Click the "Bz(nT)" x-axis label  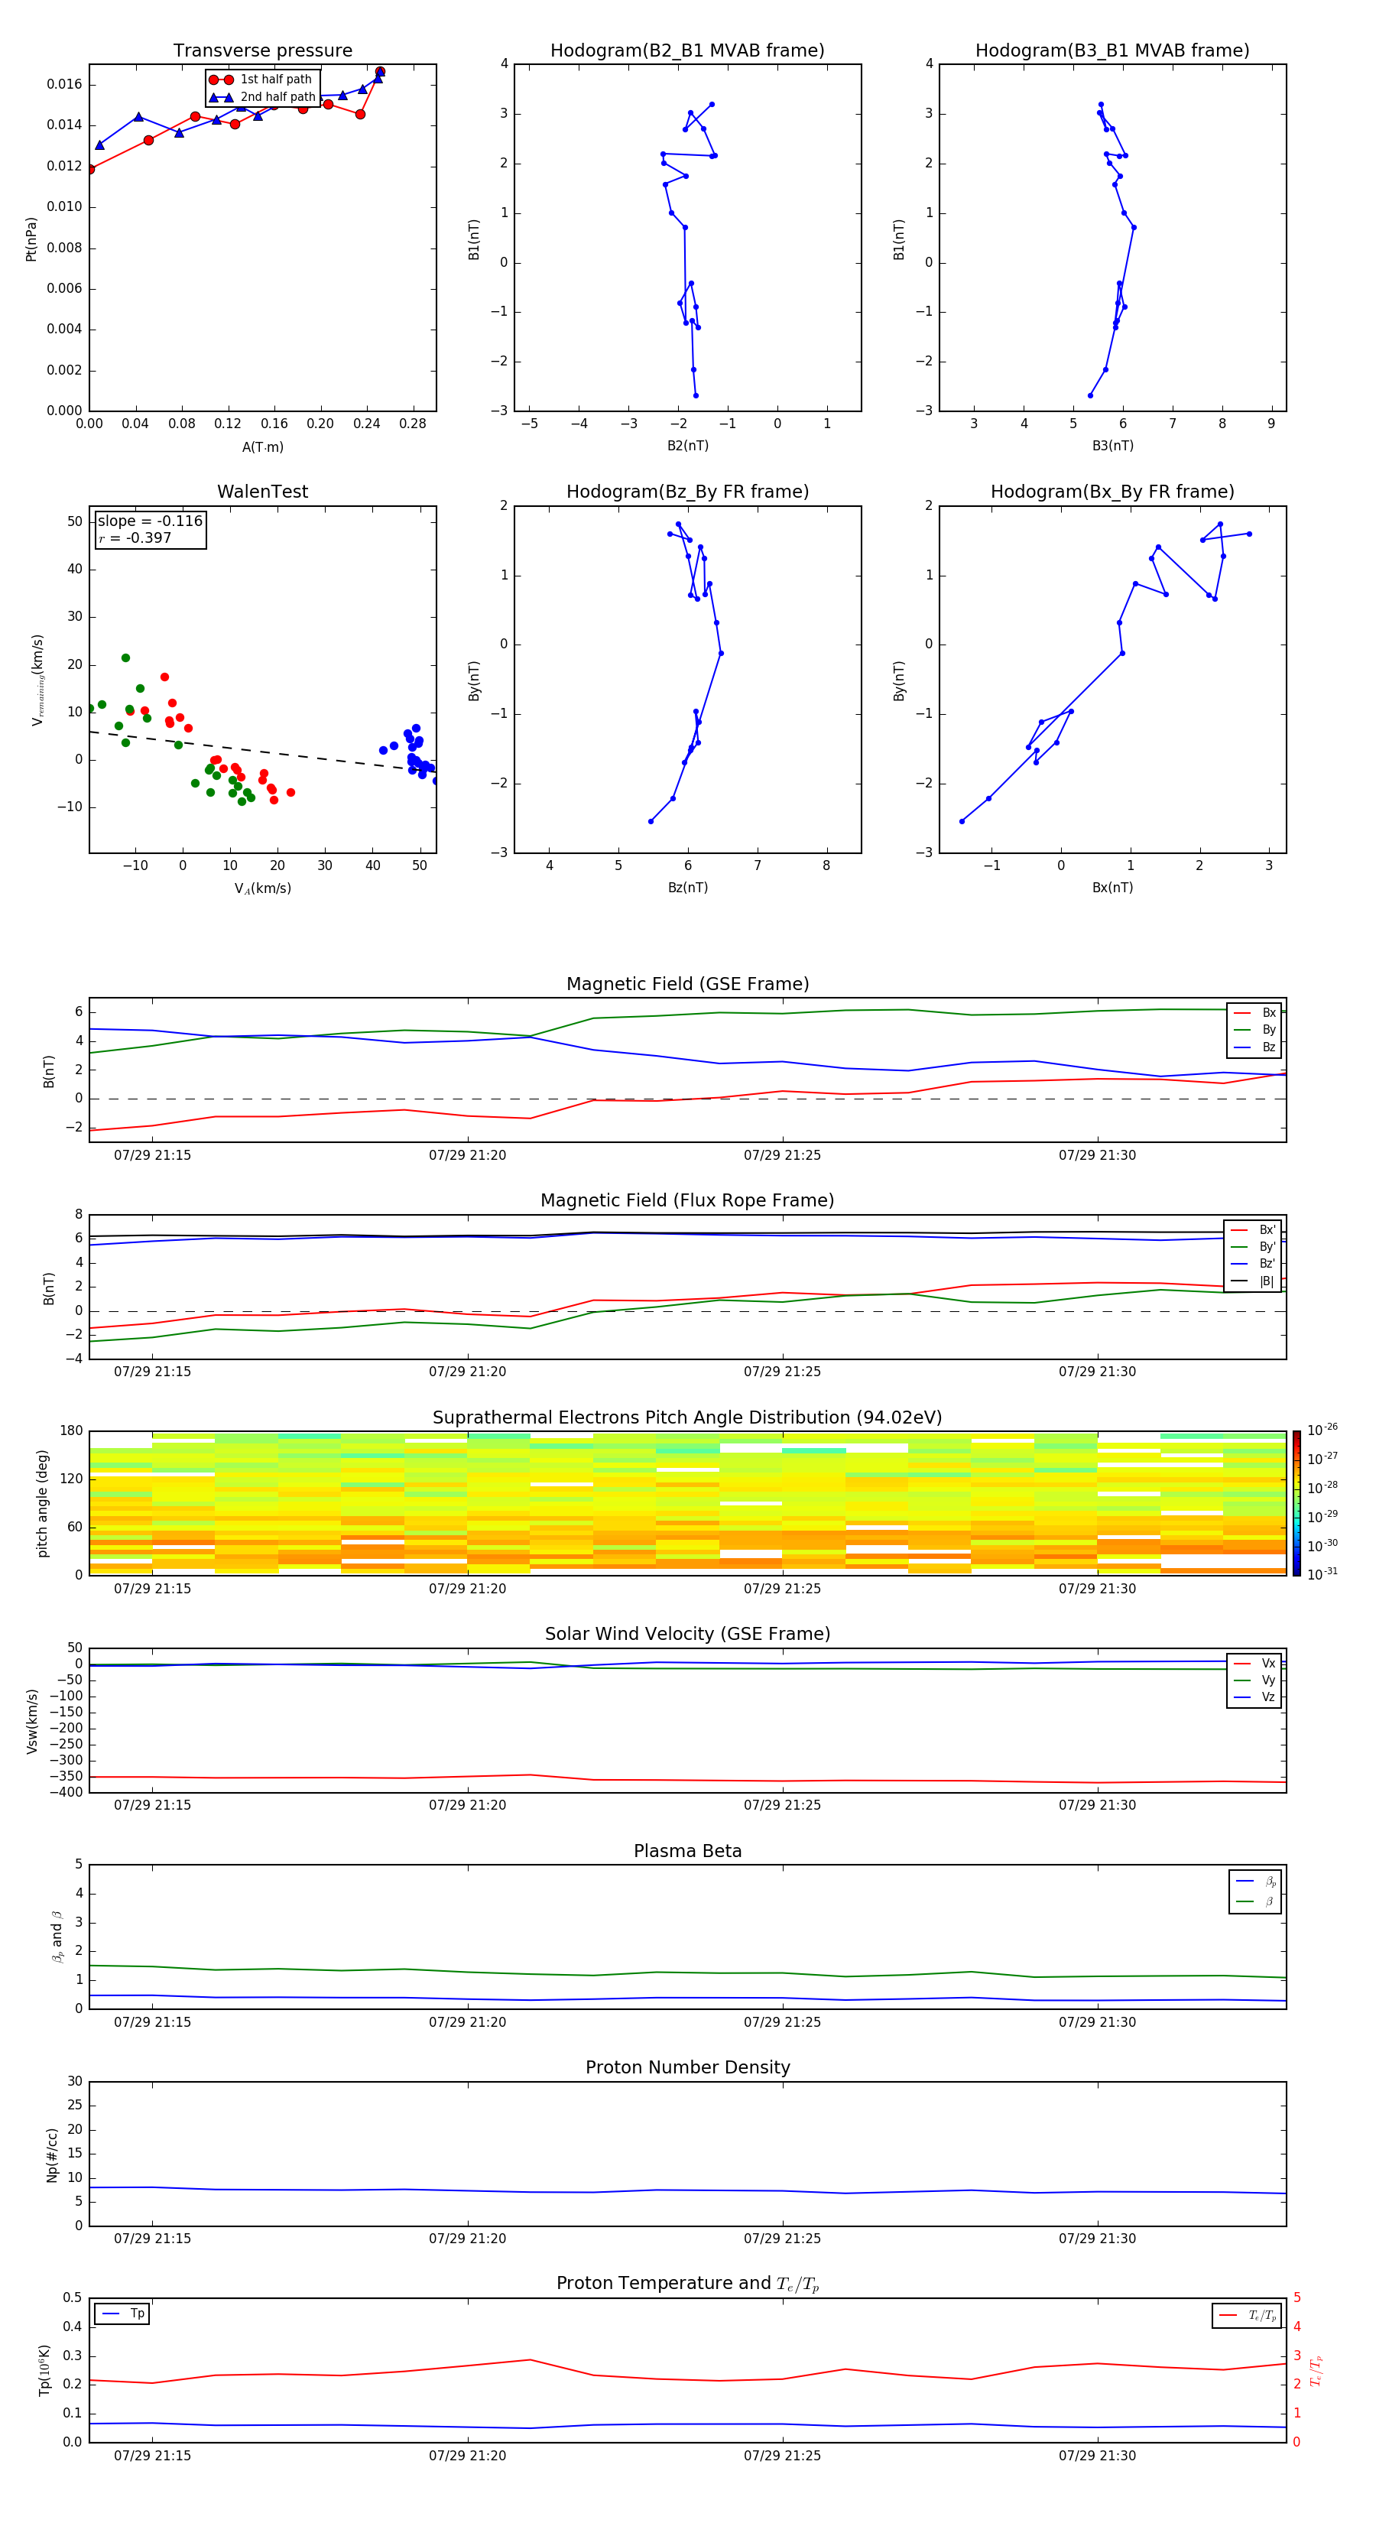point(687,888)
